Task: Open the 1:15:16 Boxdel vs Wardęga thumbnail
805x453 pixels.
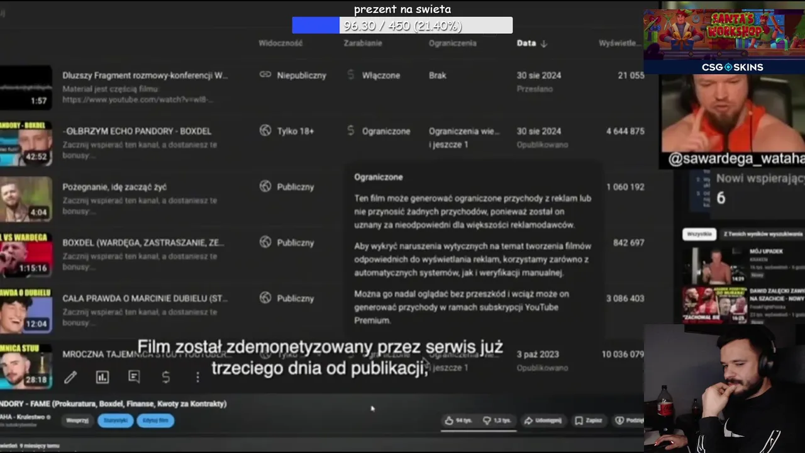Action: point(26,255)
